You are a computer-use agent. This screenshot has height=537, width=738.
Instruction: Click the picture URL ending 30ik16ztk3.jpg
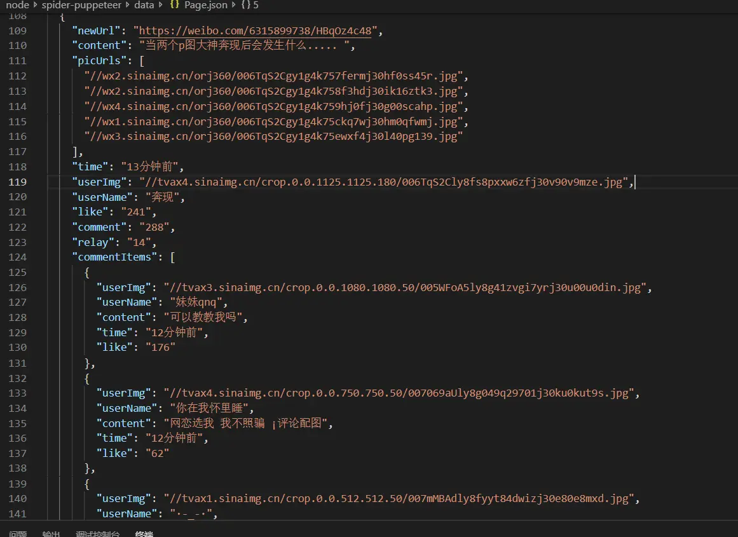tap(273, 91)
